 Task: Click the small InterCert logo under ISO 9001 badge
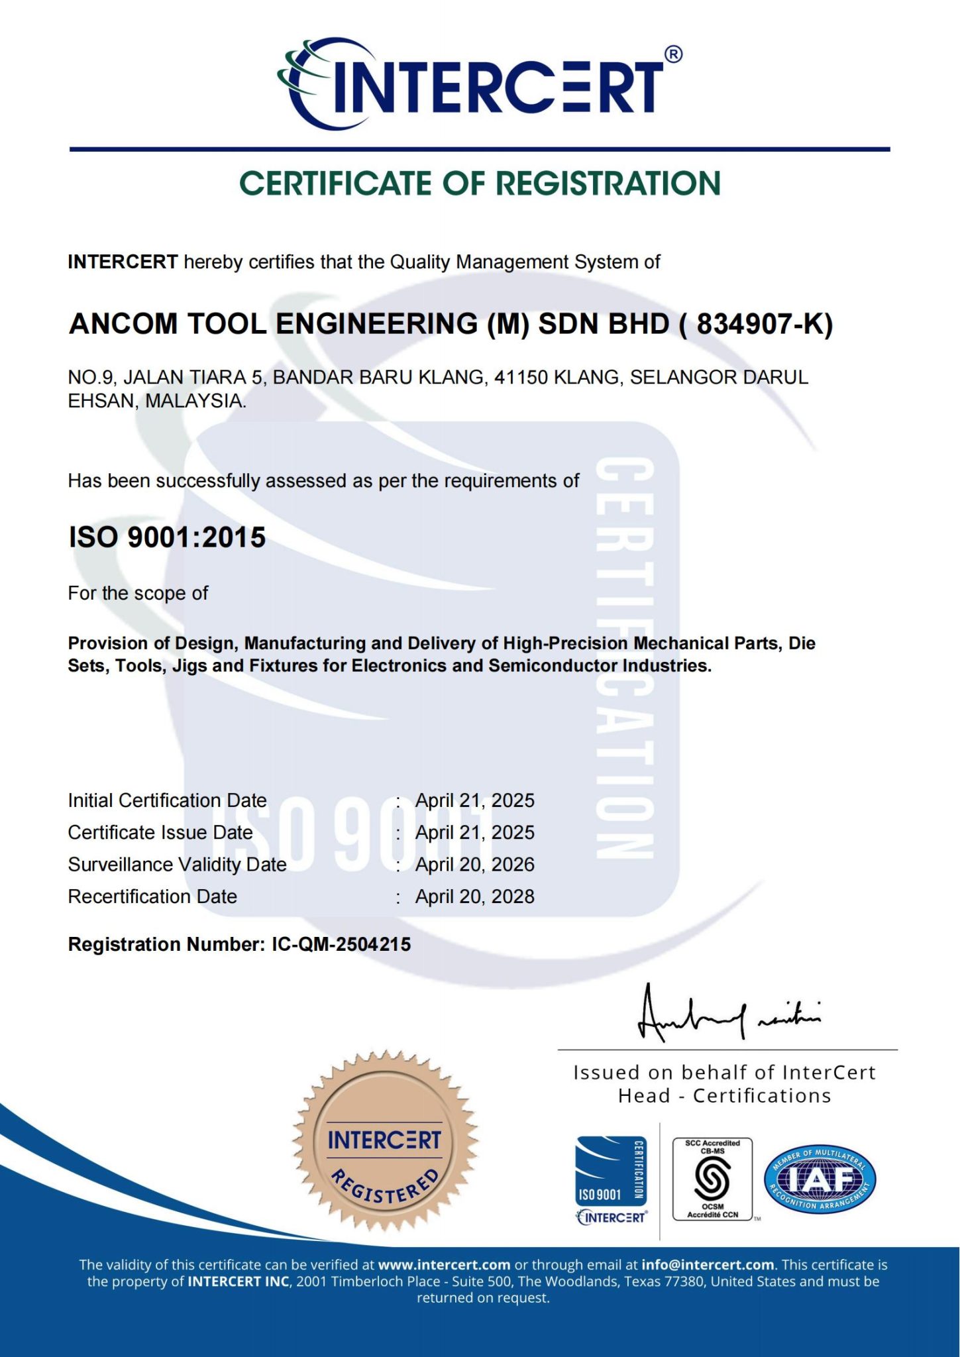(x=612, y=1218)
